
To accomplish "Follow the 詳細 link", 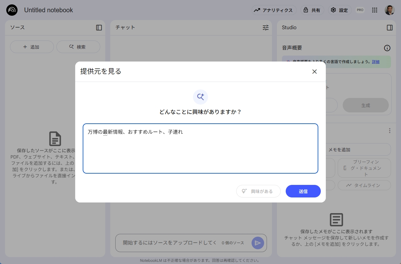I will [x=376, y=62].
